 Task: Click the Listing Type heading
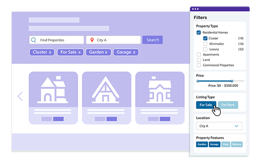pyautogui.click(x=205, y=97)
